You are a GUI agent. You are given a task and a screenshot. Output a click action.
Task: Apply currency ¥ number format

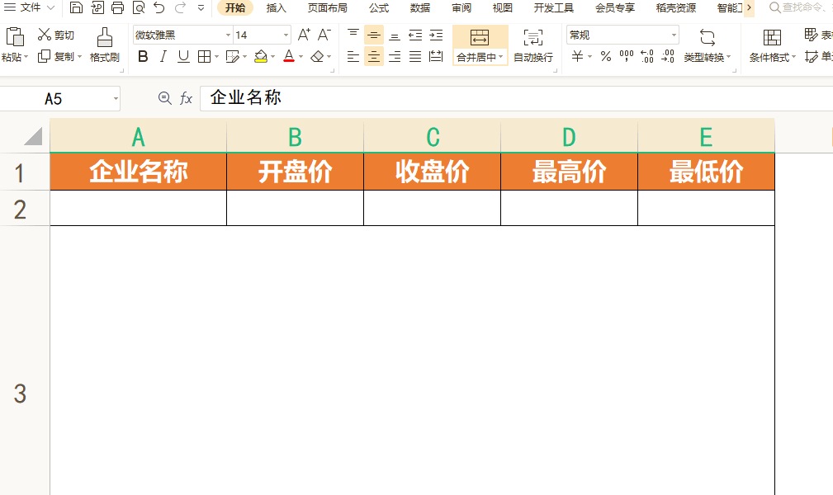pos(577,56)
